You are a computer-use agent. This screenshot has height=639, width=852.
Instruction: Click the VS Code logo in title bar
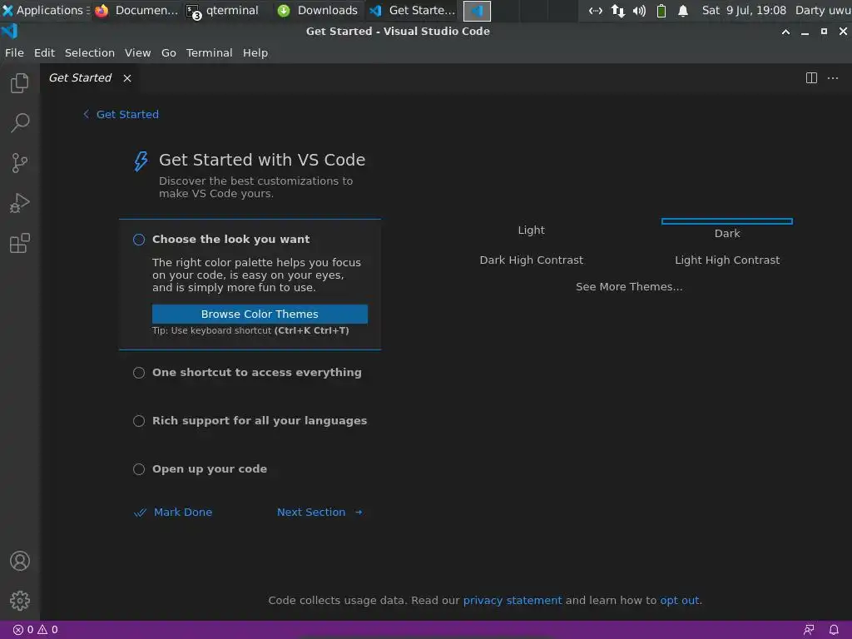(x=10, y=31)
